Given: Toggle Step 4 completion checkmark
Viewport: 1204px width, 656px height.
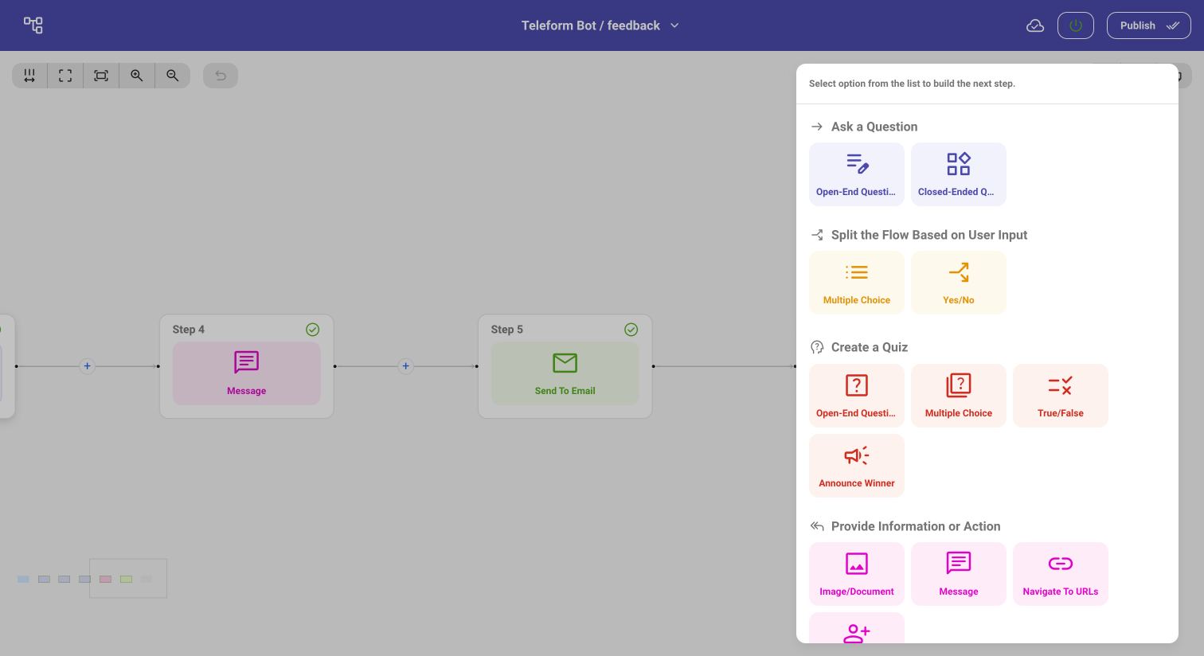Looking at the screenshot, I should (312, 330).
